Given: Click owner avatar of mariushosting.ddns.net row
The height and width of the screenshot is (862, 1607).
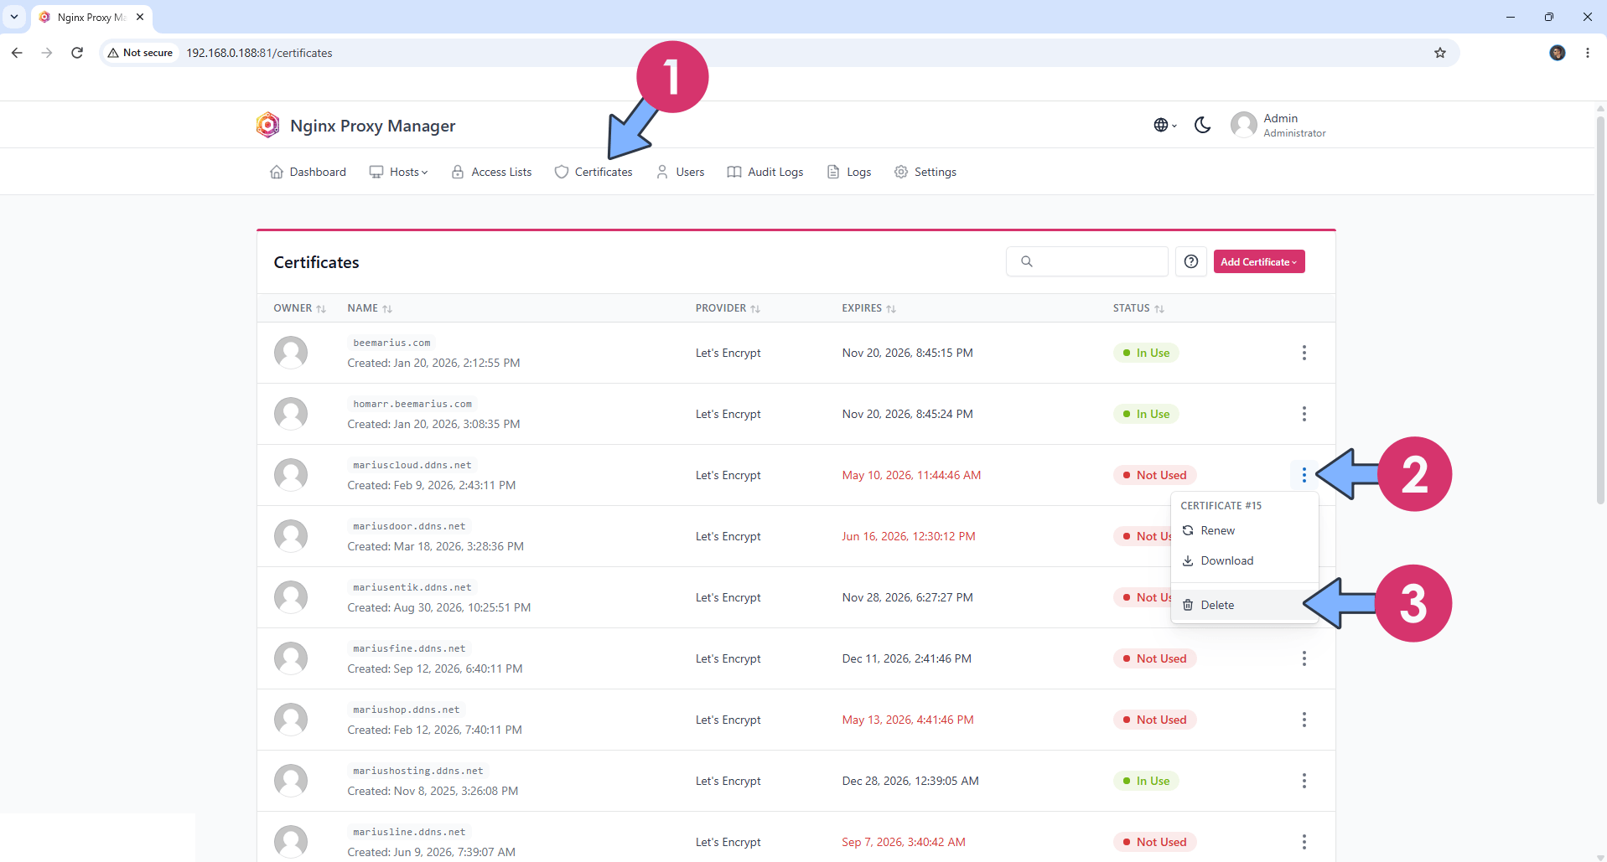Looking at the screenshot, I should pyautogui.click(x=291, y=781).
